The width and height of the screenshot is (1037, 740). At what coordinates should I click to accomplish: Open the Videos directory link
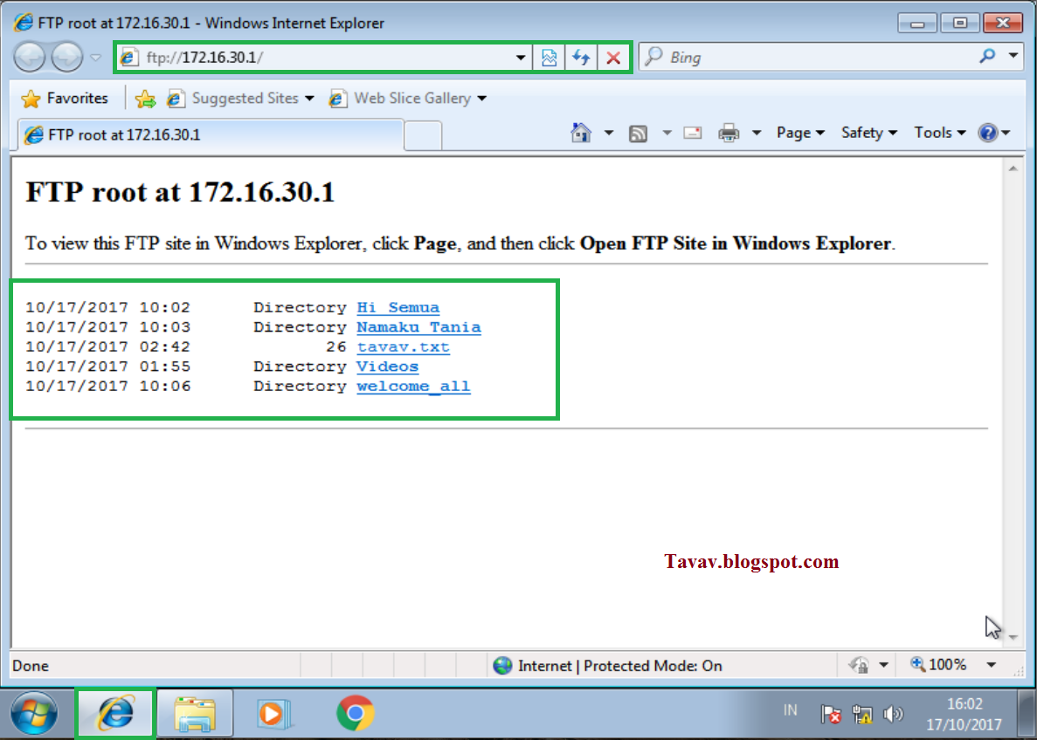point(387,367)
